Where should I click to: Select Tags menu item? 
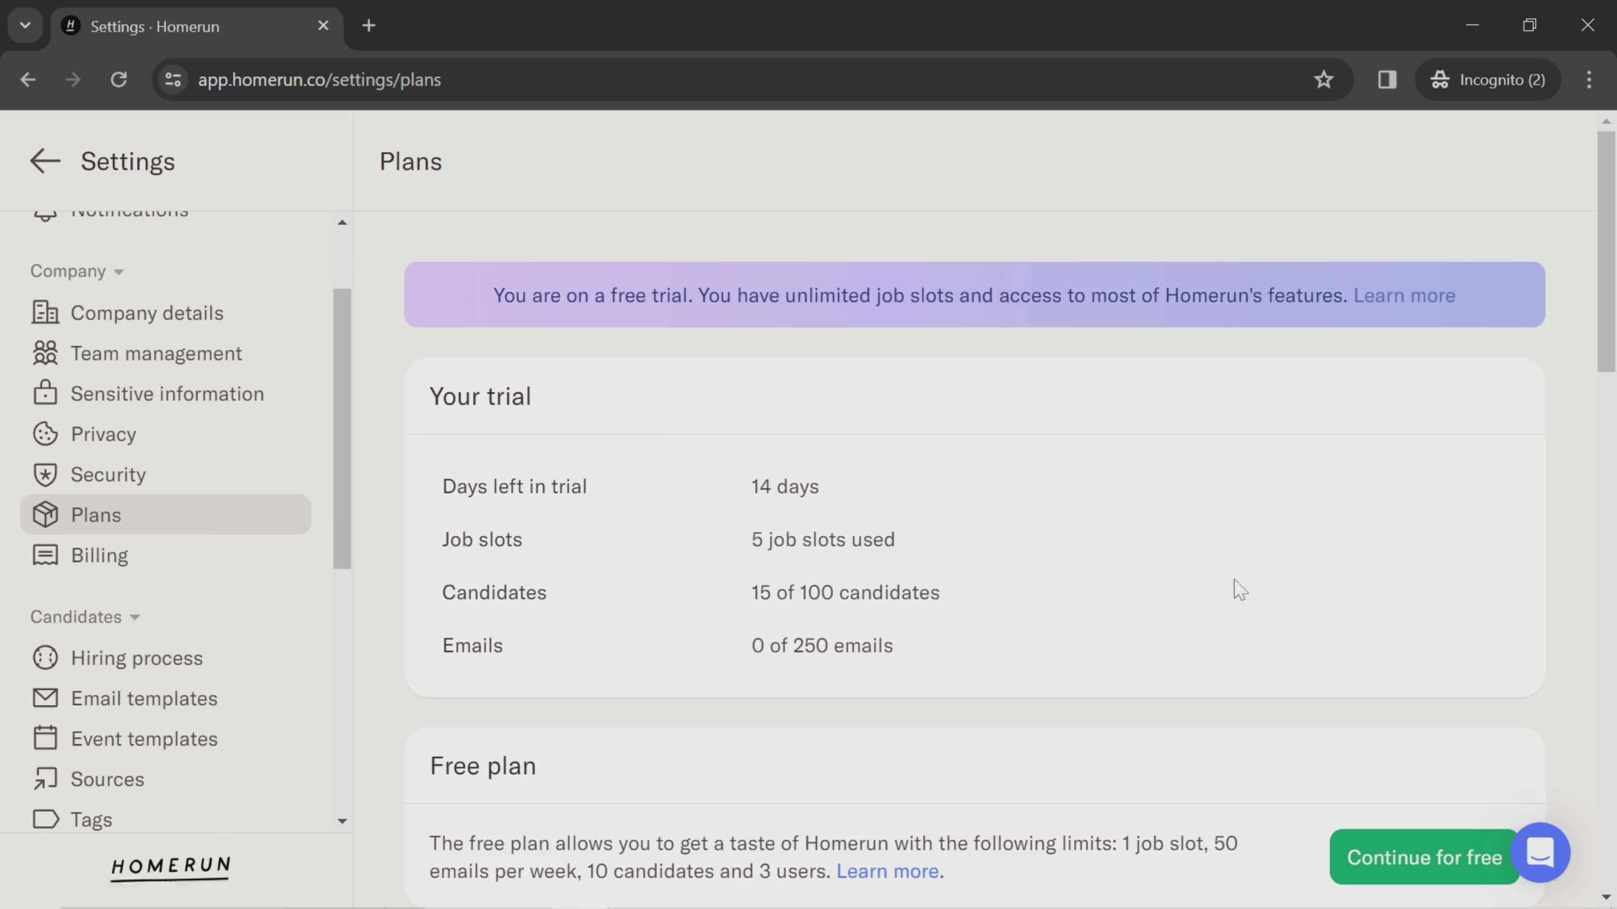pyautogui.click(x=91, y=819)
